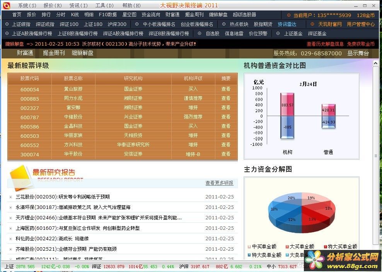
Task: Open 自选股 list
Action: coord(212,33)
